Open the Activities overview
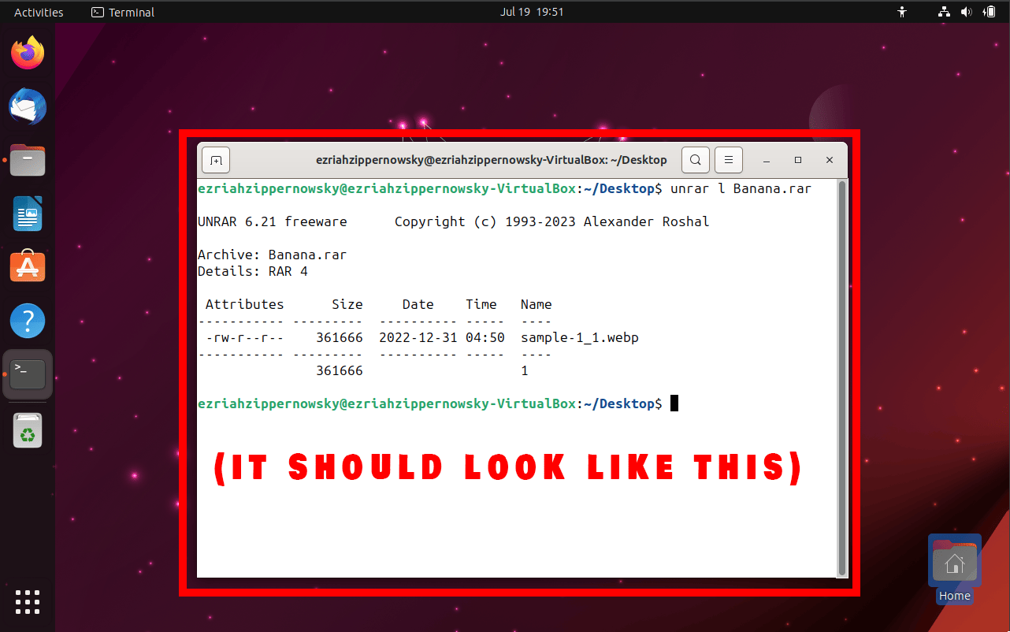This screenshot has height=632, width=1010. (36, 12)
